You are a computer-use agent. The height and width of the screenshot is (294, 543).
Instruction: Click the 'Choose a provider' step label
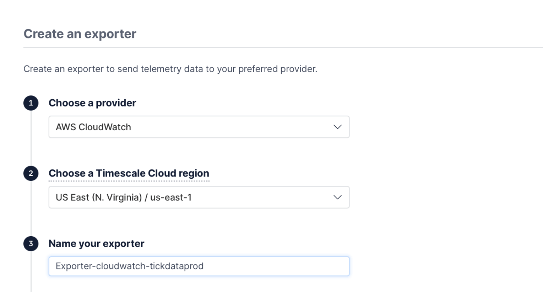click(92, 103)
